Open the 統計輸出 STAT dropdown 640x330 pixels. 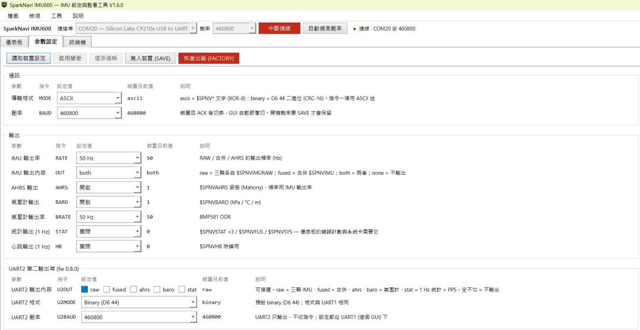click(109, 232)
